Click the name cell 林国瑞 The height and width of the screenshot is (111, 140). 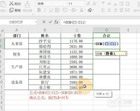[x=45, y=52]
